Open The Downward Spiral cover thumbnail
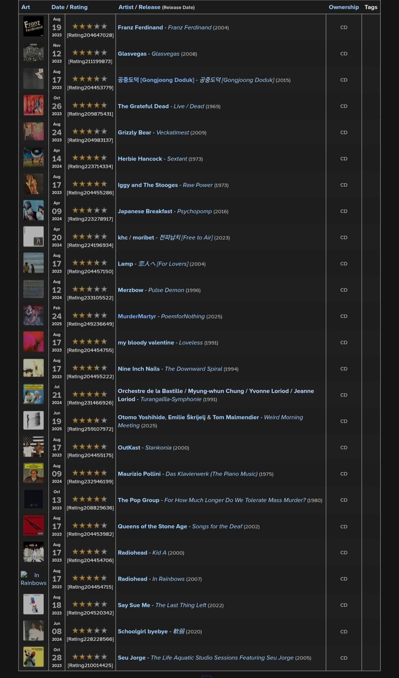 coord(33,368)
